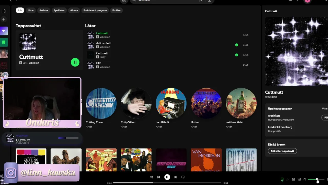Open the Van Morrison album cover
Viewport: 328px width, 185px height.
coord(206,160)
